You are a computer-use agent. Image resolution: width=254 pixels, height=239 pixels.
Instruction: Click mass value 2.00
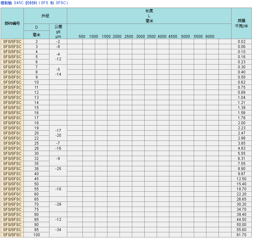pyautogui.click(x=242, y=123)
